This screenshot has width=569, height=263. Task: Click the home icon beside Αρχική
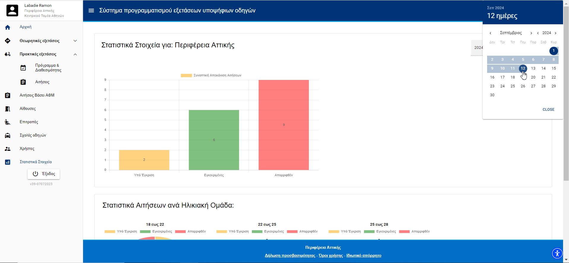pyautogui.click(x=8, y=27)
